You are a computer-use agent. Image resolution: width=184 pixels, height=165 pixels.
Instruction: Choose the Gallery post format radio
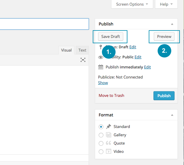pos(101,135)
